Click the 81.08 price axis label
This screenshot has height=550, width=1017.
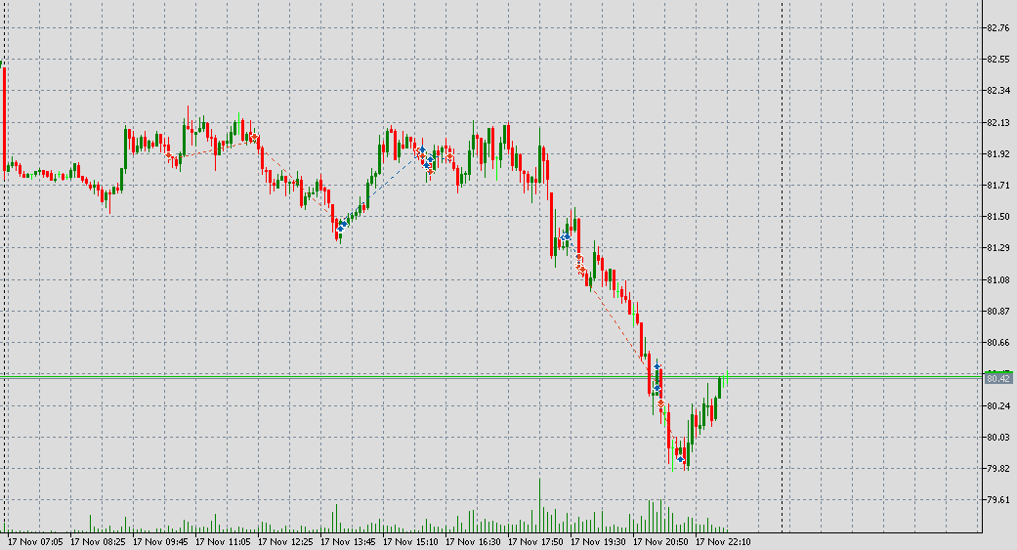click(x=997, y=280)
